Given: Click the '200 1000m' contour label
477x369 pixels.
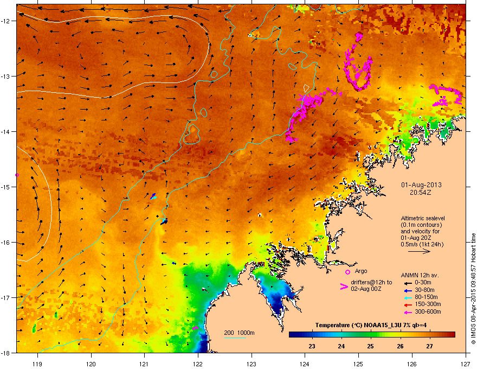Looking at the screenshot, I should 239,333.
